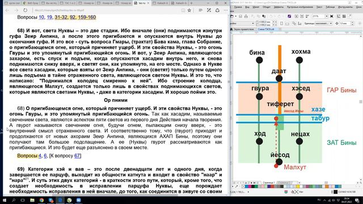Close the active 'tes ru' browser tab
This screenshot has width=363, height=204.
click(x=149, y=3)
